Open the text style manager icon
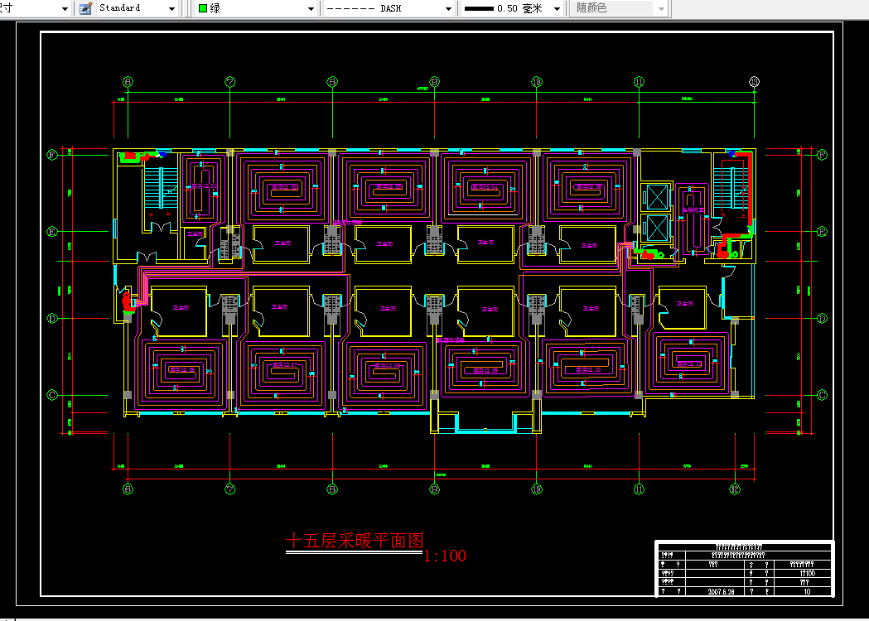This screenshot has width=869, height=621. [85, 8]
